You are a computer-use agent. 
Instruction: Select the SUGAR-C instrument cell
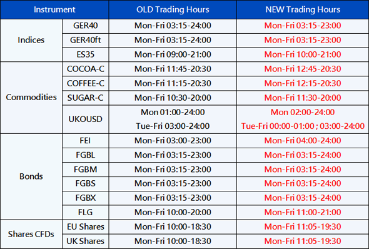pyautogui.click(x=86, y=98)
